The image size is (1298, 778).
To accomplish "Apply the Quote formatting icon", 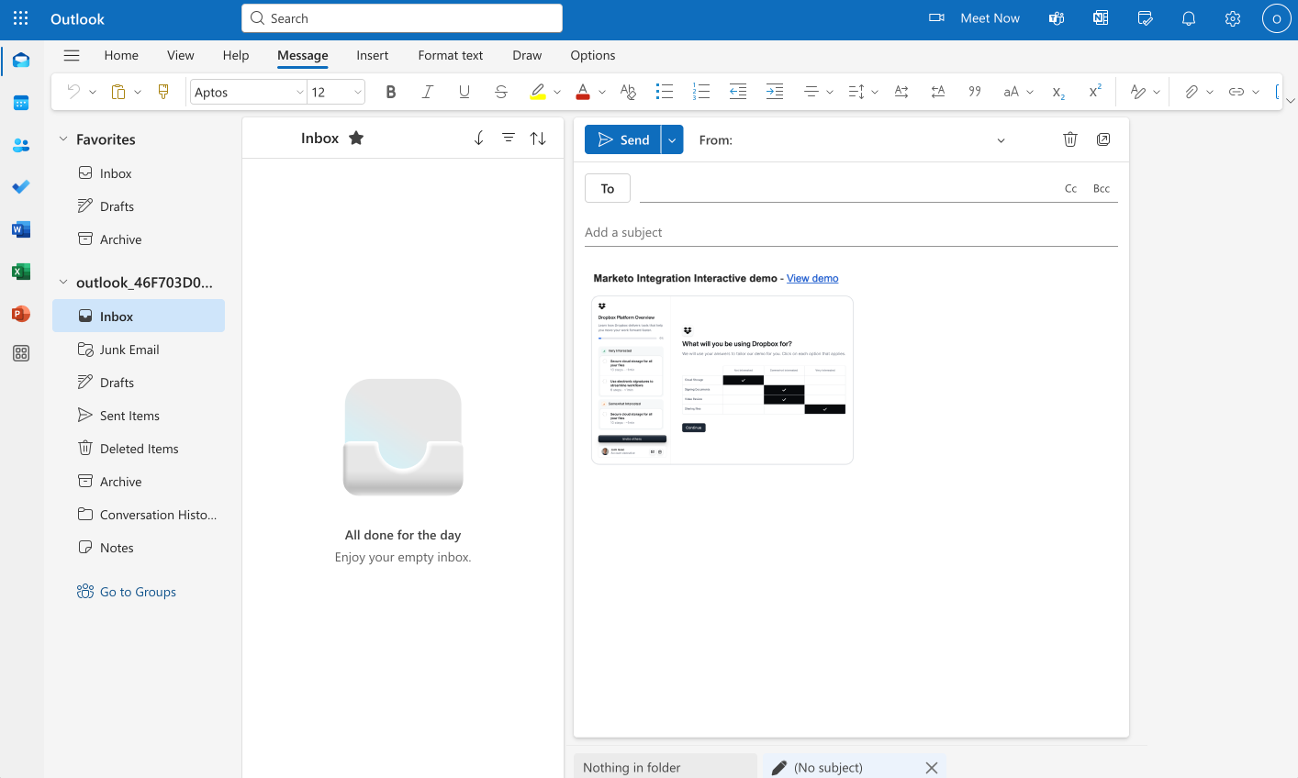I will (975, 92).
